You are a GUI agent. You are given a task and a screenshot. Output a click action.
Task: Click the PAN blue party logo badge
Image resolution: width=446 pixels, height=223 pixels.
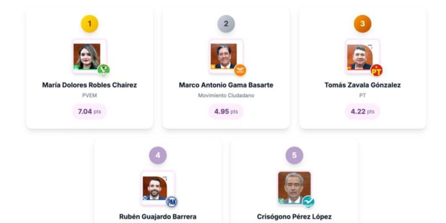click(x=172, y=202)
